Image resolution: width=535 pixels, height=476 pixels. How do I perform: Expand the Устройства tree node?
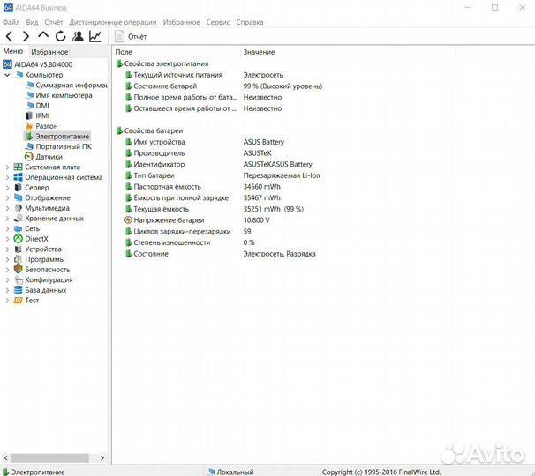pos(7,249)
